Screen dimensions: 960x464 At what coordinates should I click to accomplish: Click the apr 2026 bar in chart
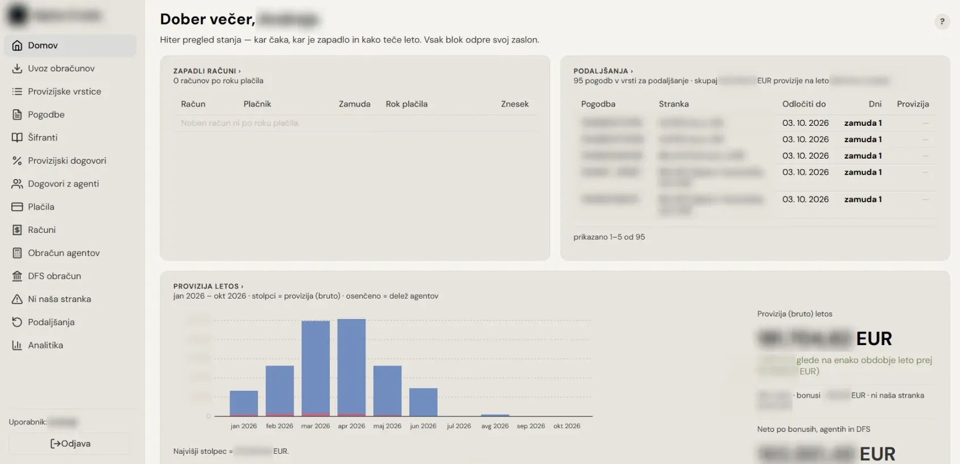351,368
